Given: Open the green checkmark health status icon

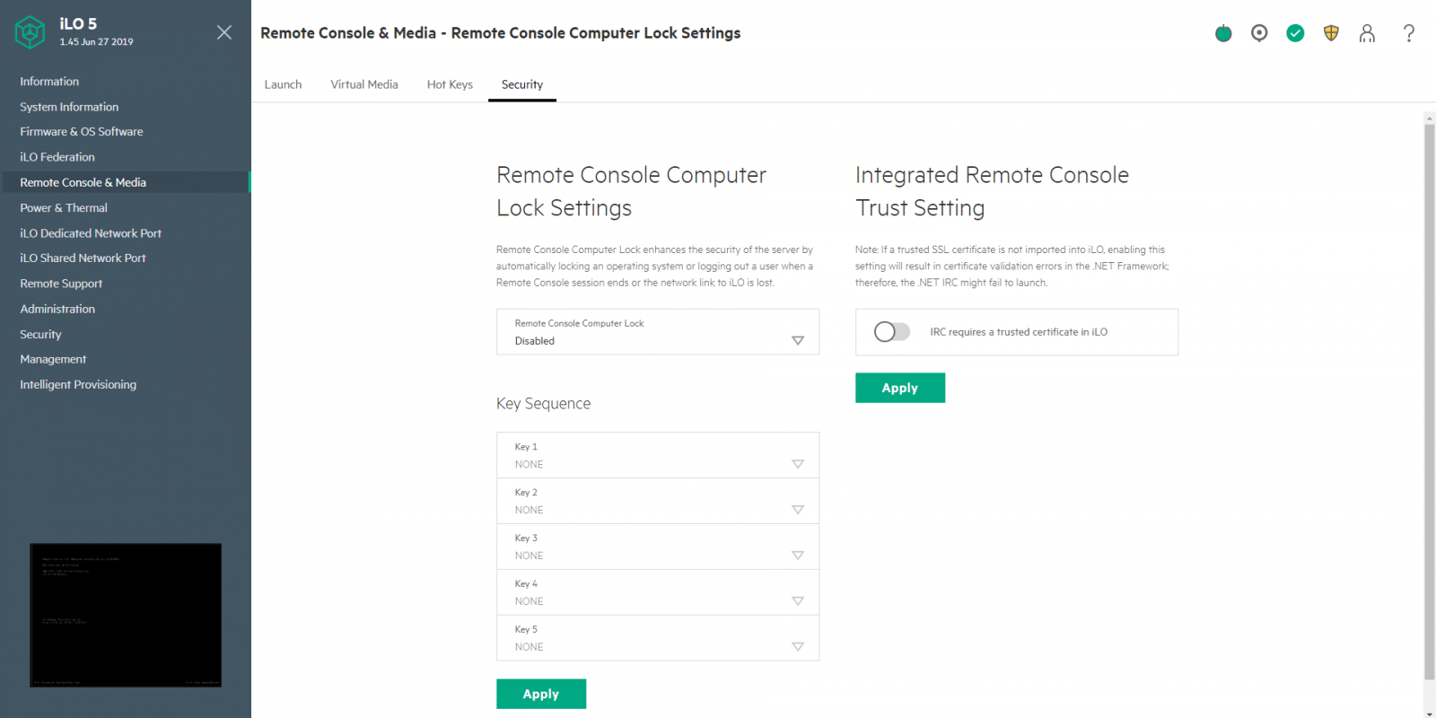Looking at the screenshot, I should [x=1295, y=33].
